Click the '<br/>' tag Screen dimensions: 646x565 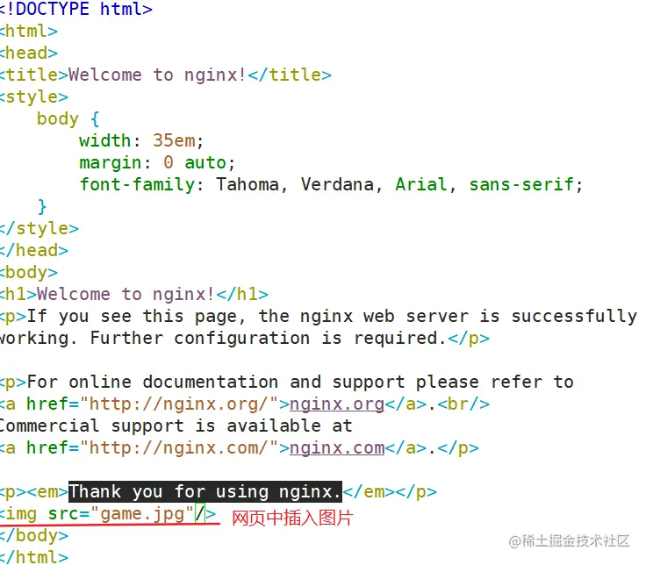463,404
